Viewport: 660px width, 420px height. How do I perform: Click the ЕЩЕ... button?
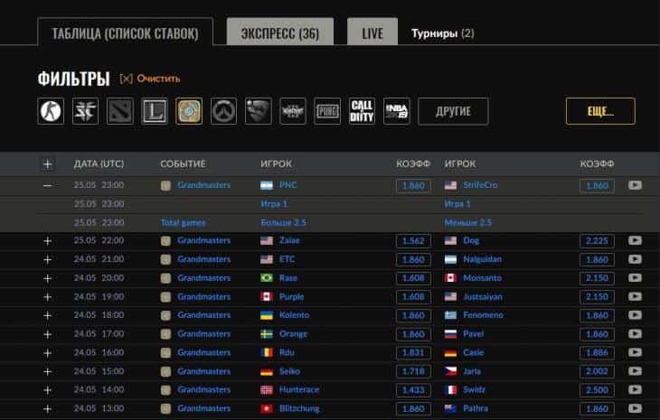(600, 111)
